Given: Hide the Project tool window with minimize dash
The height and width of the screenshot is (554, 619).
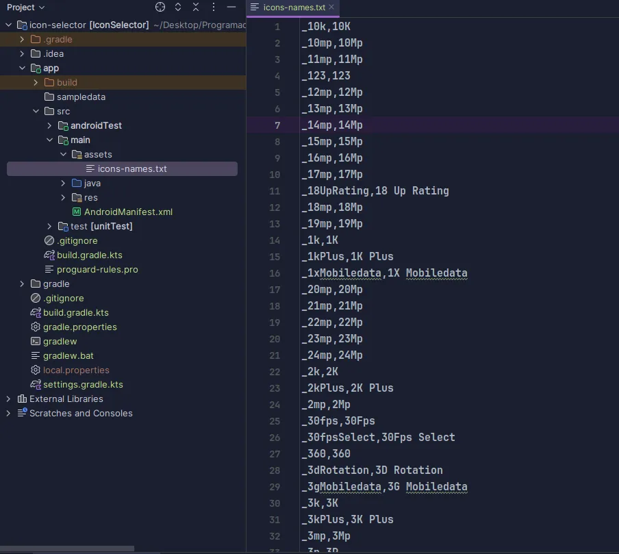Looking at the screenshot, I should 232,7.
